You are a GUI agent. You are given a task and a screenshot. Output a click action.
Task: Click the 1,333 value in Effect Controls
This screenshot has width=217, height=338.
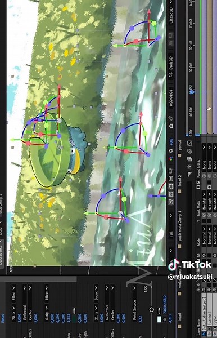tap(69, 318)
